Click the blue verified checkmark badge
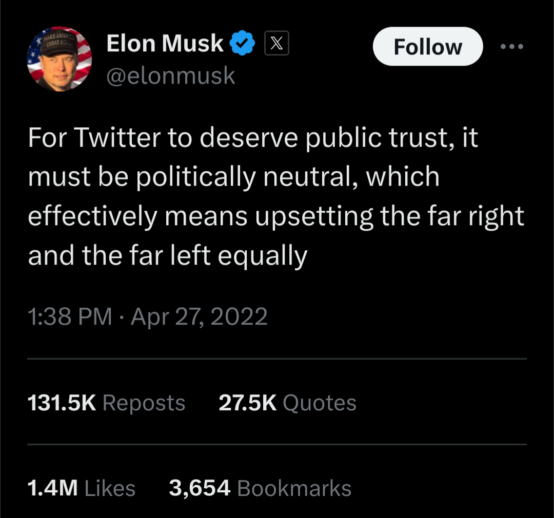This screenshot has height=518, width=554. (x=243, y=44)
